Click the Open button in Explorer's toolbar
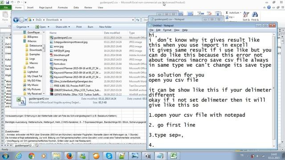Viewport: 285px width, 160px height. pyautogui.click(x=41, y=27)
